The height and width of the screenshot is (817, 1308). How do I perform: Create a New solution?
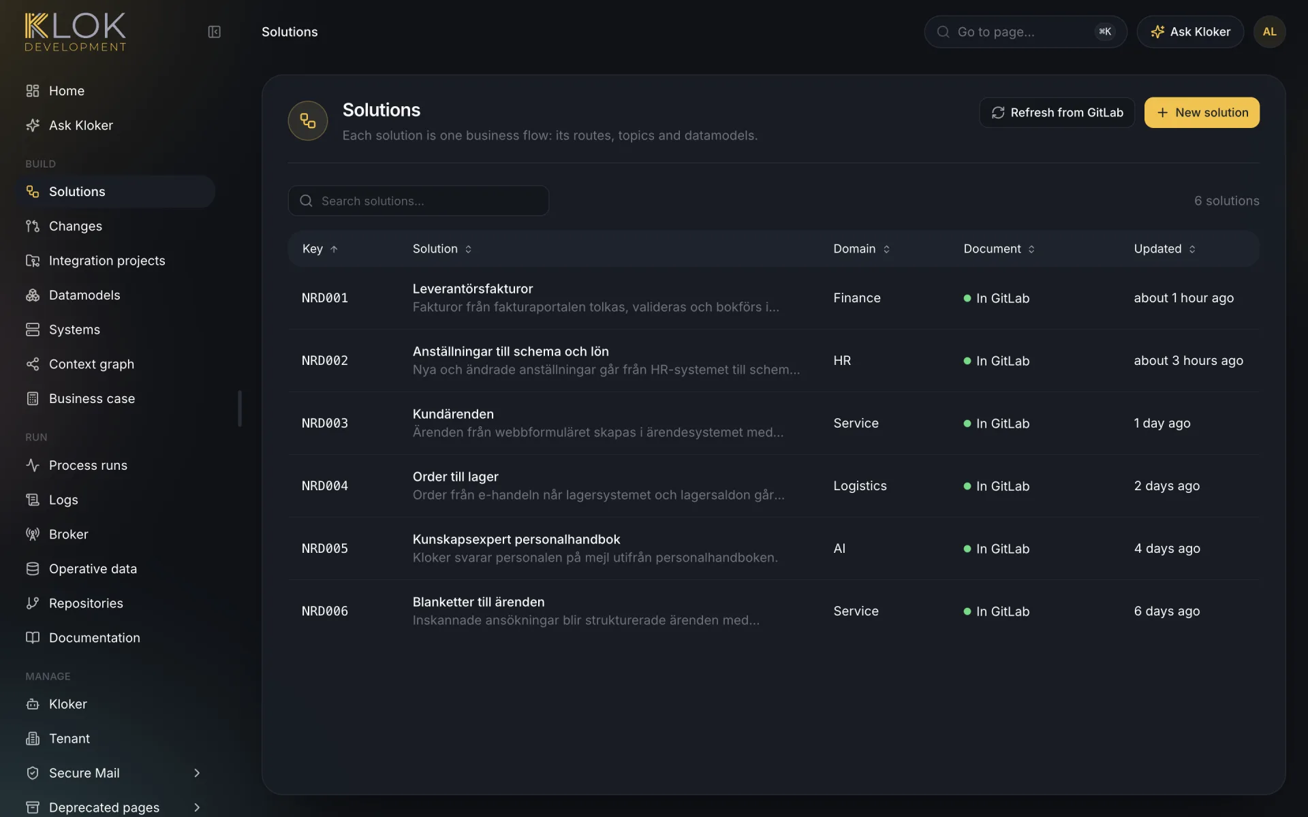tap(1202, 112)
